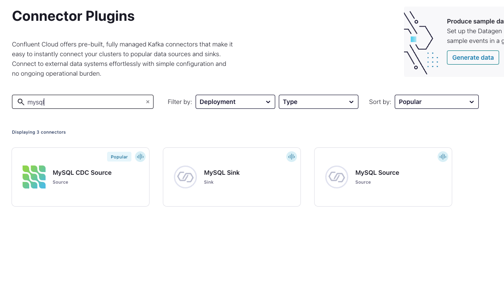This screenshot has height=300, width=504.
Task: Click the Datagen illustration graphic
Action: [421, 42]
